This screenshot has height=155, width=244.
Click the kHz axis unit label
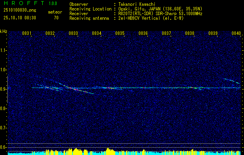(3, 31)
